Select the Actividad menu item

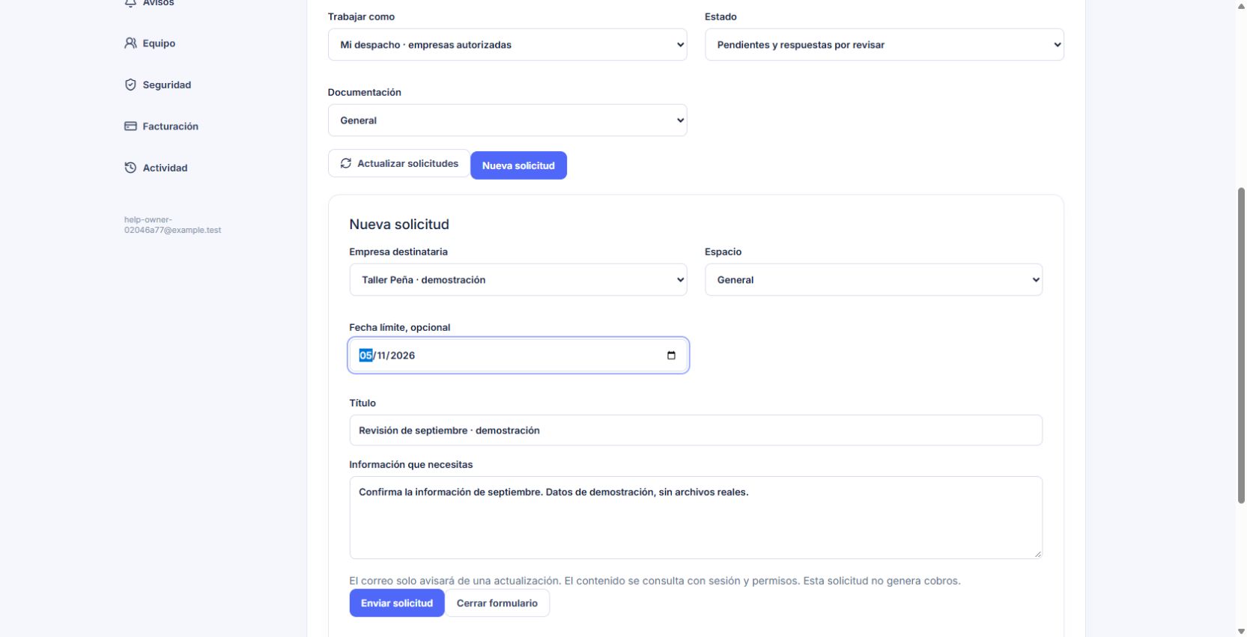[156, 168]
